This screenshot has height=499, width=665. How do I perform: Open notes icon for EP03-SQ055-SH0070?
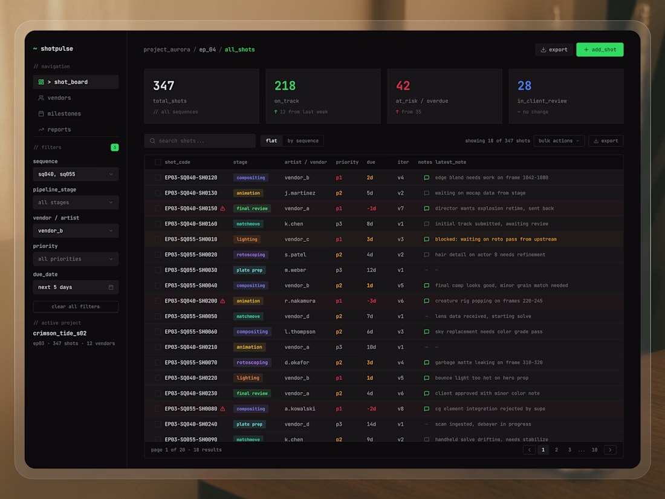(427, 362)
